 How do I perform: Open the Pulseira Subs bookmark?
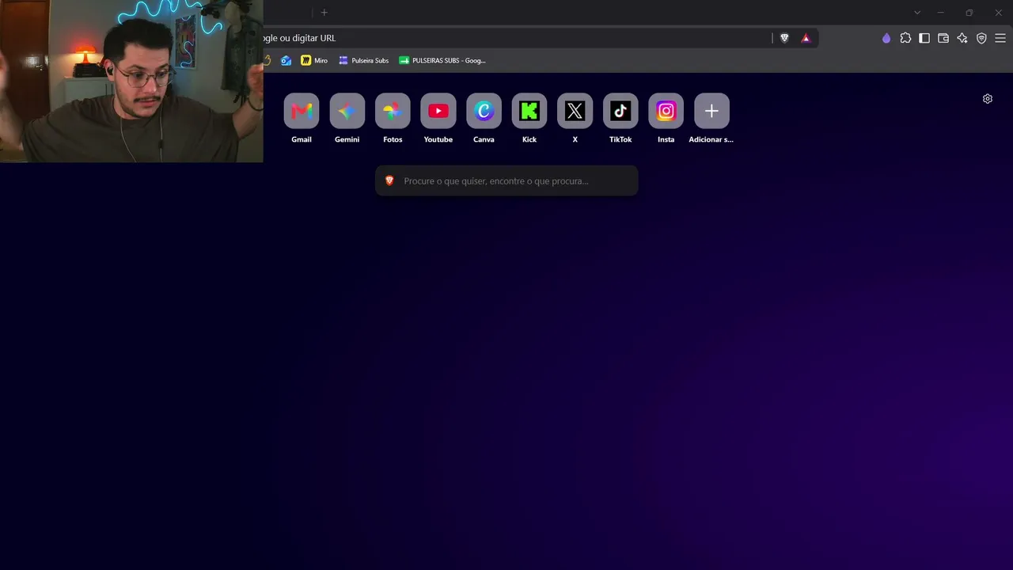pos(364,60)
